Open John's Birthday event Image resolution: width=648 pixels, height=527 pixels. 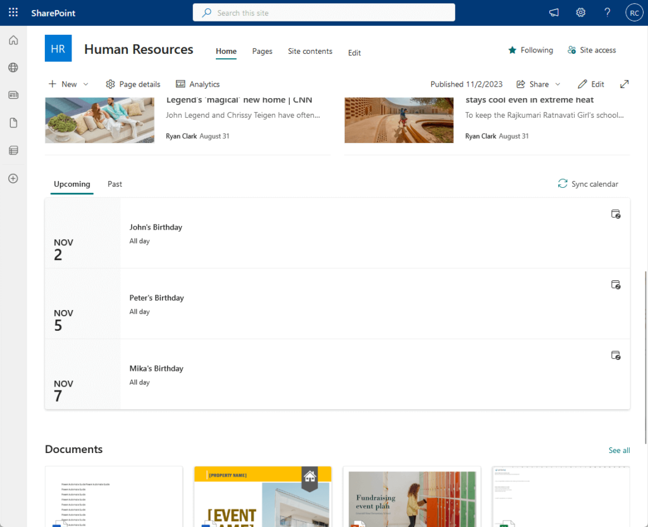coord(156,227)
